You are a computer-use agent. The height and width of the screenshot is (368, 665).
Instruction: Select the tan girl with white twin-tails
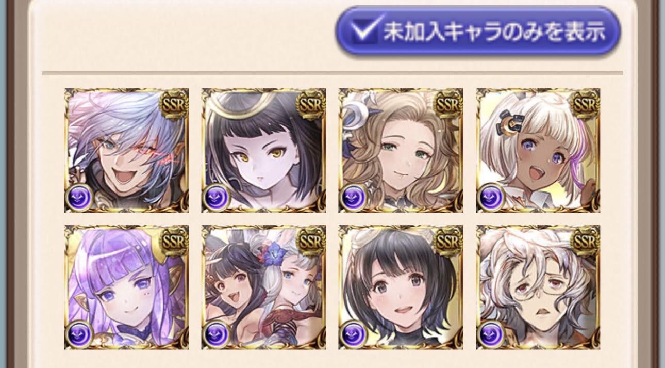click(538, 150)
